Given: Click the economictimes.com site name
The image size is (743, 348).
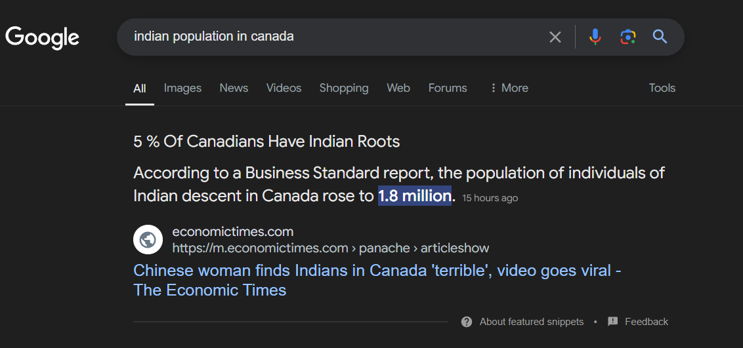Looking at the screenshot, I should (x=232, y=232).
